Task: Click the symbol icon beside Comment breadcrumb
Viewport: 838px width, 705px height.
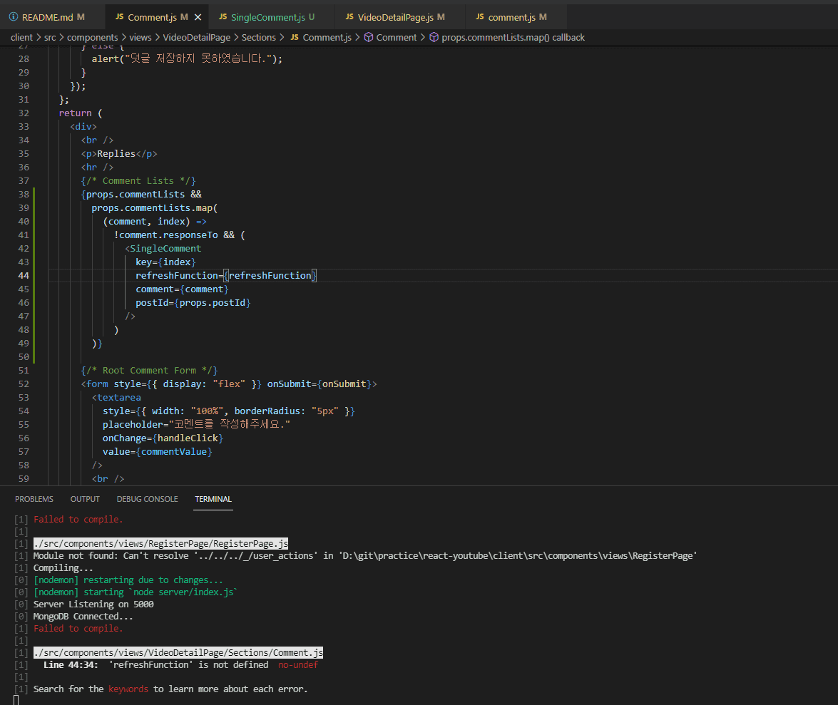Action: click(369, 37)
